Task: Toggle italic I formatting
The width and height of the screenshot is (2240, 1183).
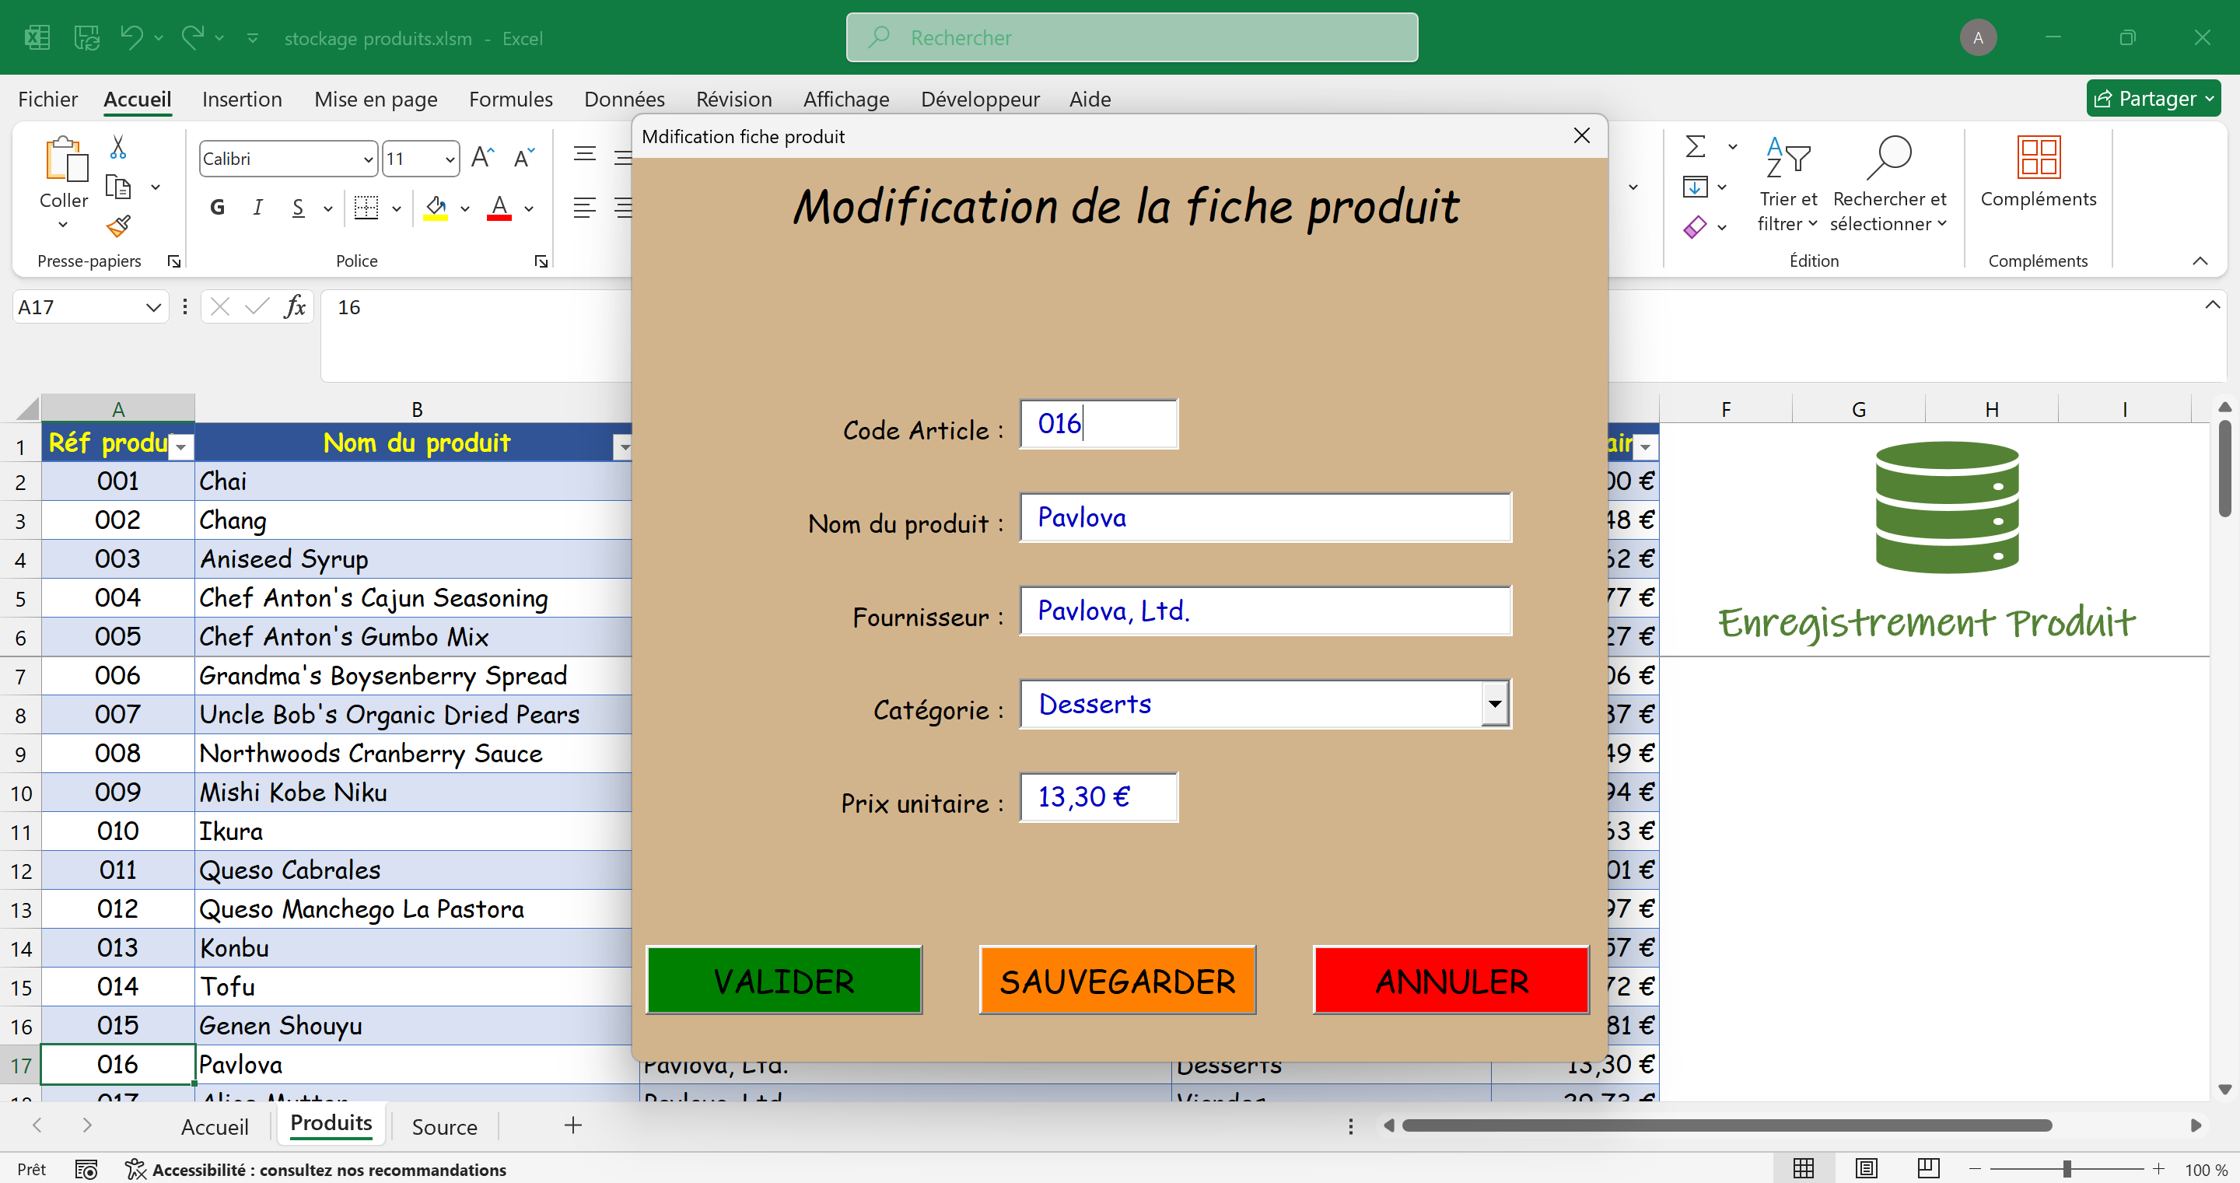Action: 257,208
